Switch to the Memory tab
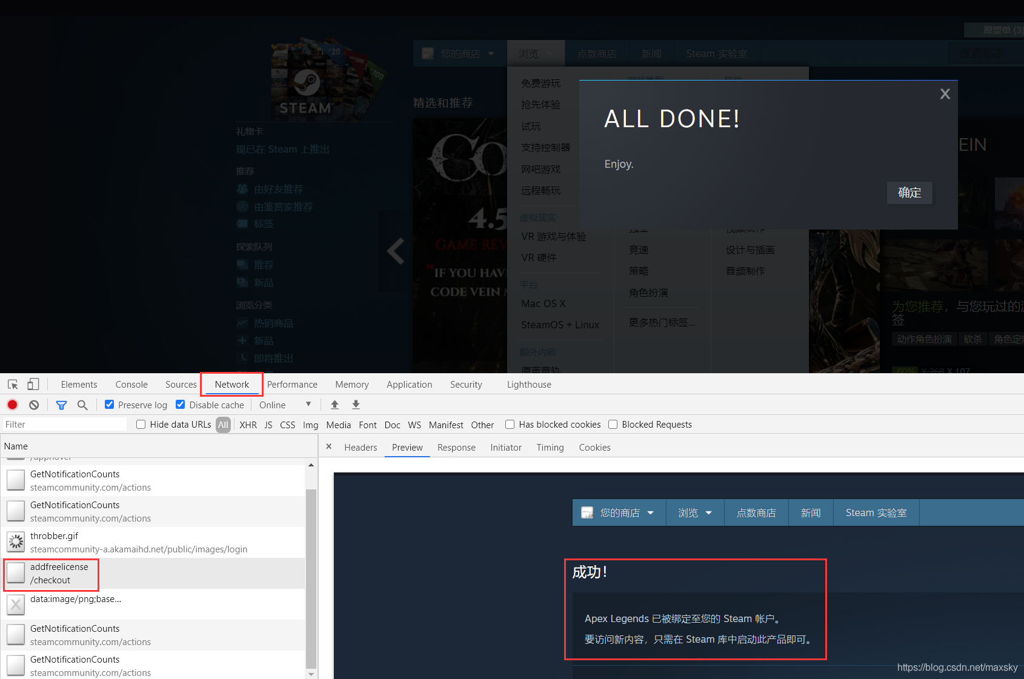The width and height of the screenshot is (1024, 679). tap(352, 385)
